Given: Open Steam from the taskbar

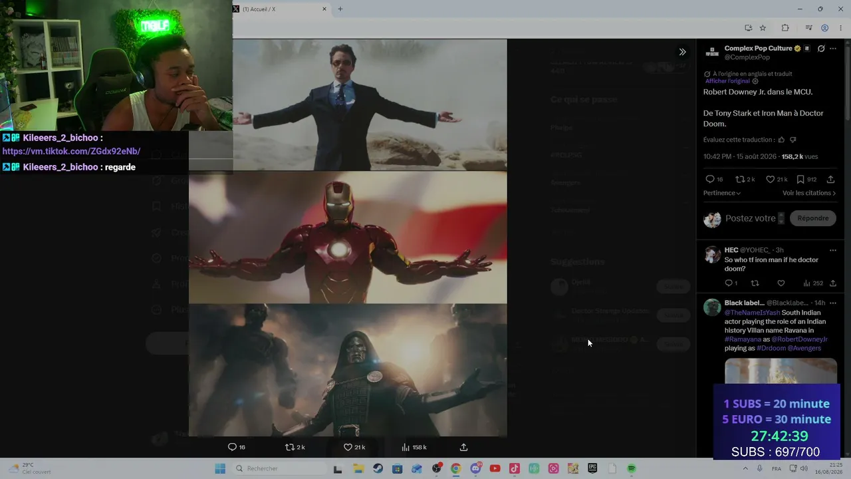Looking at the screenshot, I should coord(378,468).
